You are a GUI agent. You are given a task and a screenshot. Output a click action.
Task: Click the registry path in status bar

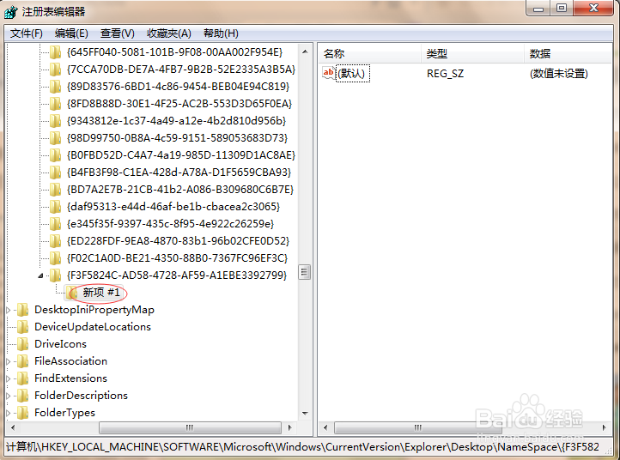pos(303,447)
